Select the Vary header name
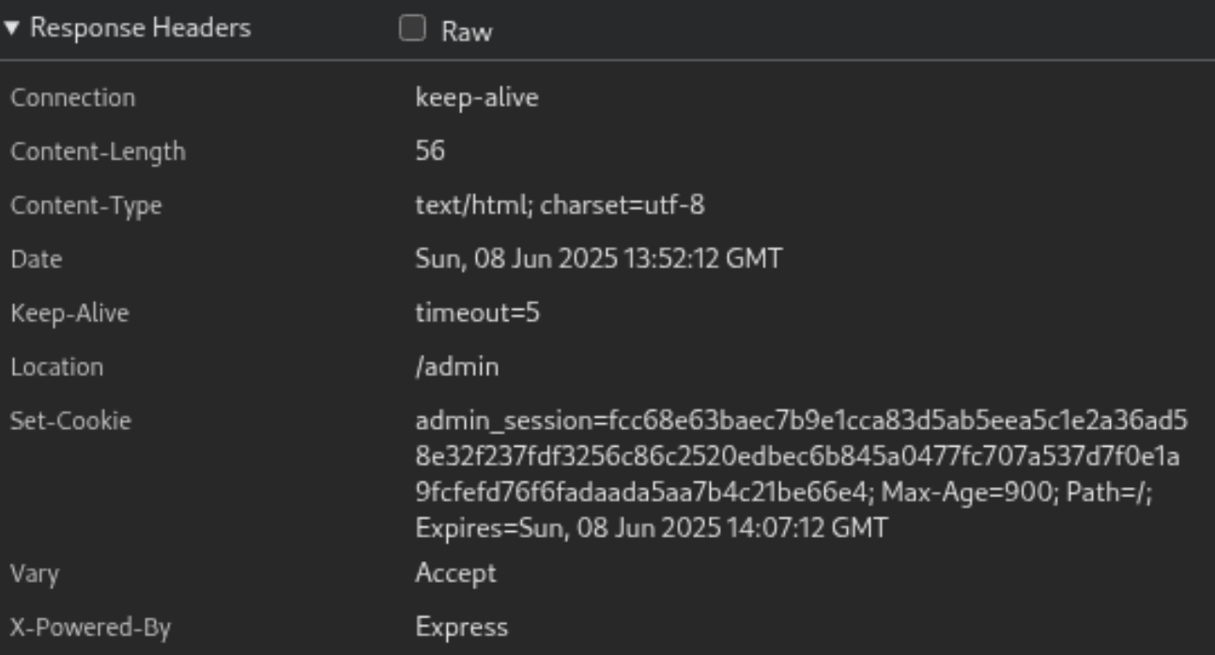This screenshot has width=1215, height=655. [34, 573]
